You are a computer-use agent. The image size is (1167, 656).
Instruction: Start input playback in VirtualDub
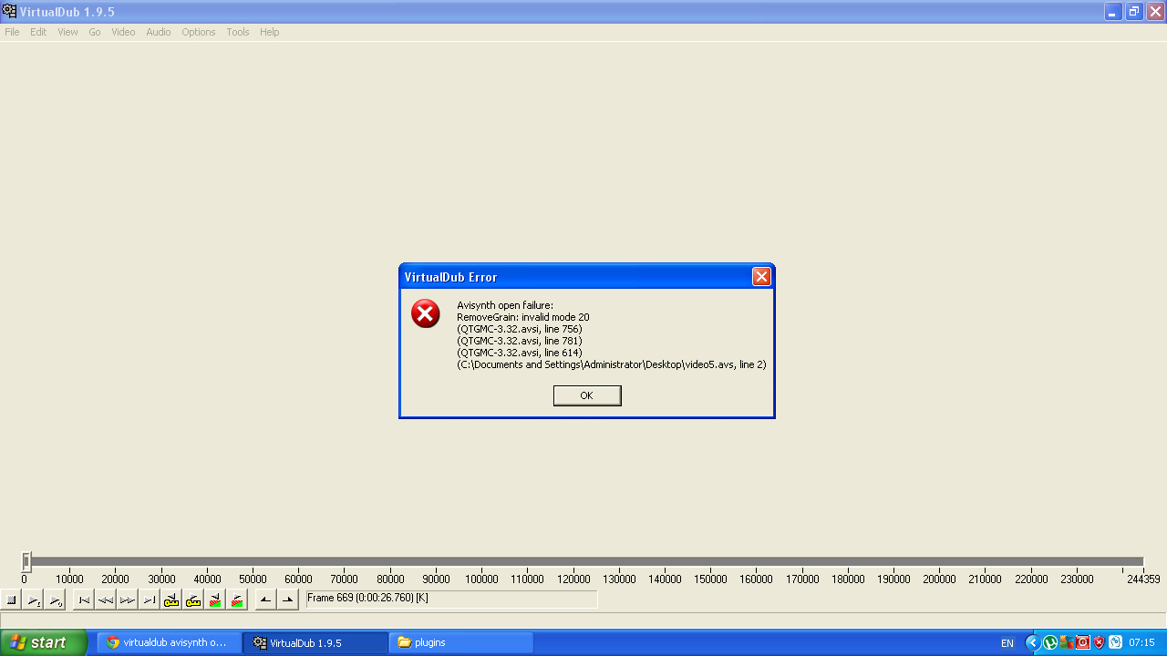pyautogui.click(x=33, y=600)
